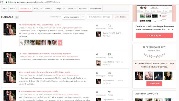Open the fourth attached photo thumbnail
The height and width of the screenshot is (101, 179).
44,43
